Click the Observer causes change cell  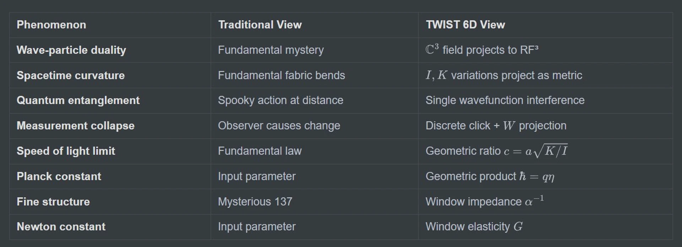279,126
